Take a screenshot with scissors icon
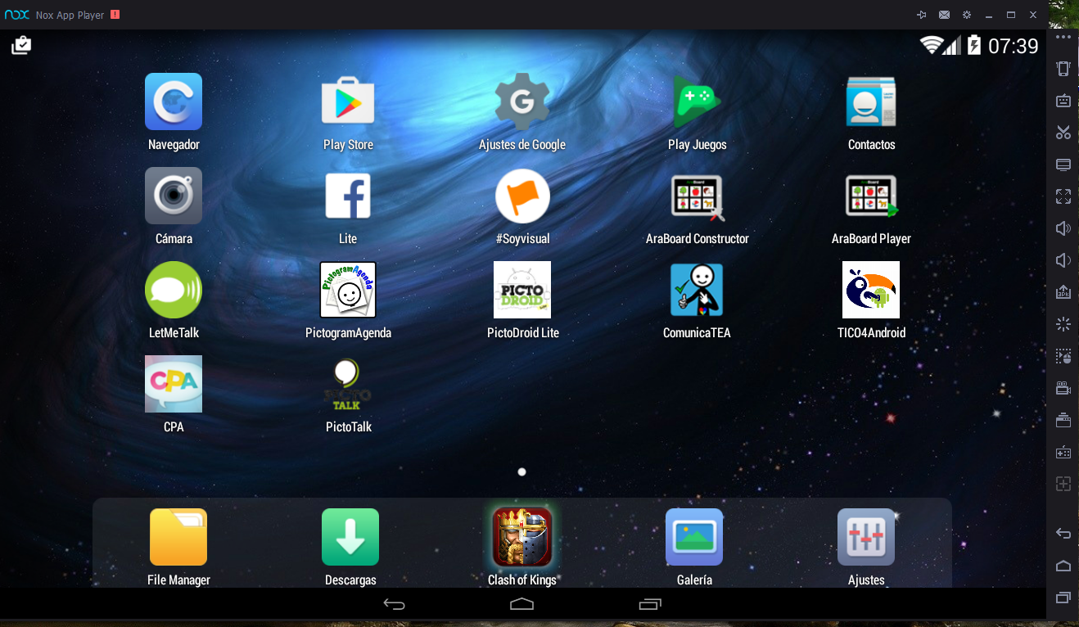This screenshot has width=1079, height=627. tap(1063, 133)
